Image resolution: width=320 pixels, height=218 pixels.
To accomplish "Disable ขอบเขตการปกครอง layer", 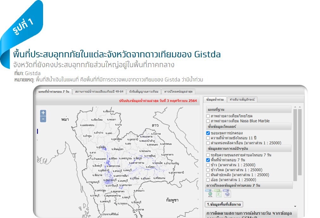I will point(208,132).
